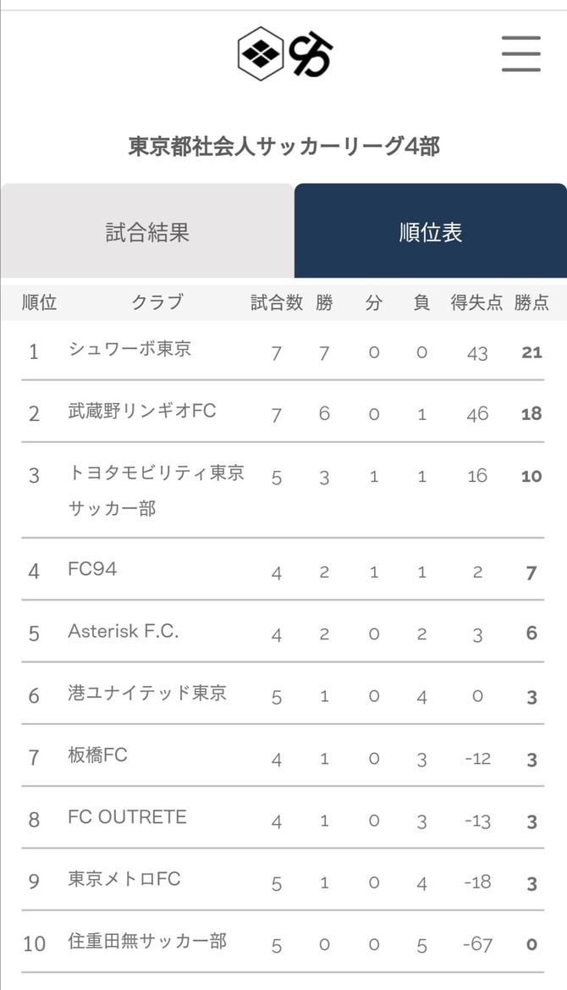This screenshot has width=567, height=990.
Task: Click the クラブ column header
Action: [x=157, y=302]
